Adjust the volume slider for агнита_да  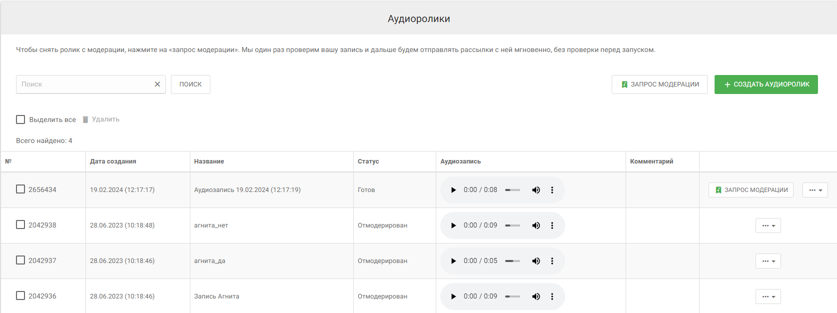point(513,261)
